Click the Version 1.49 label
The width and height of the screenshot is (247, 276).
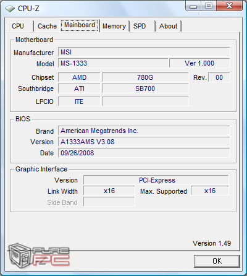point(212,243)
